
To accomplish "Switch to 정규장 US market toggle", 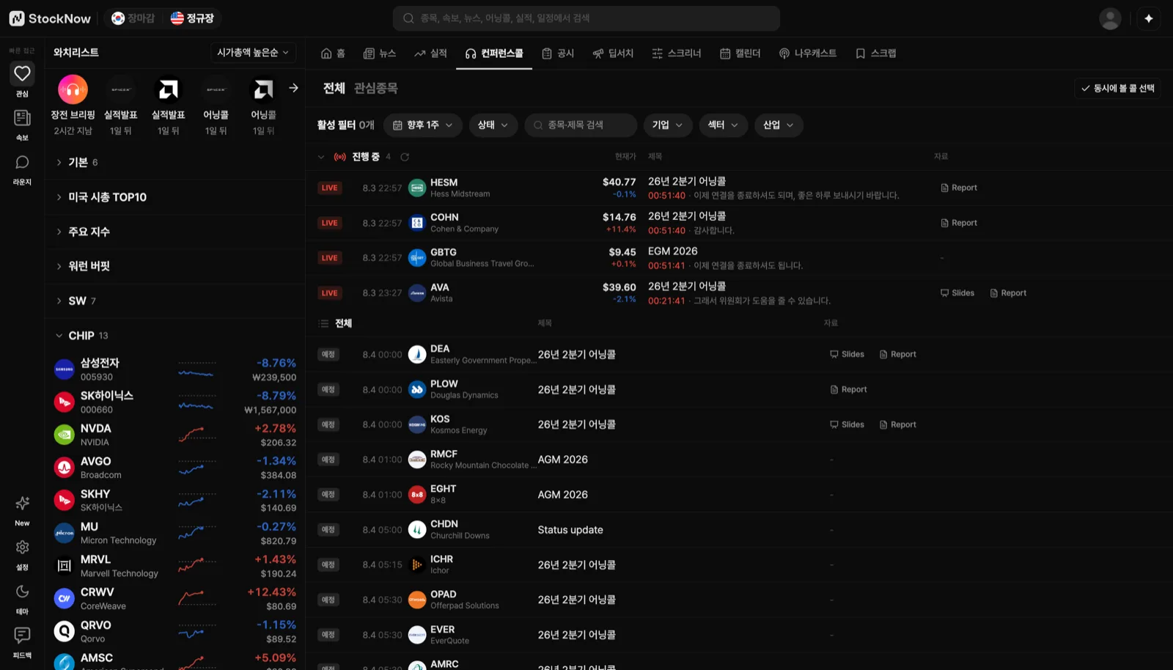I will click(192, 18).
